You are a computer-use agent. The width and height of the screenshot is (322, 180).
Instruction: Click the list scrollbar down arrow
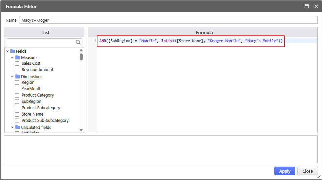point(81,130)
